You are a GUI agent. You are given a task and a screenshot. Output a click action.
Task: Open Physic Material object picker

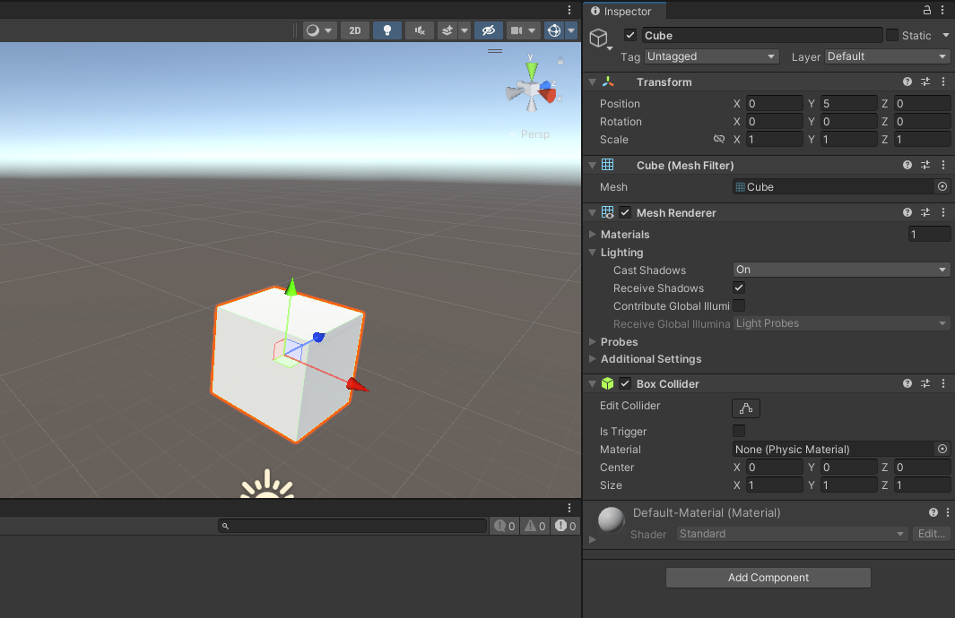(942, 449)
